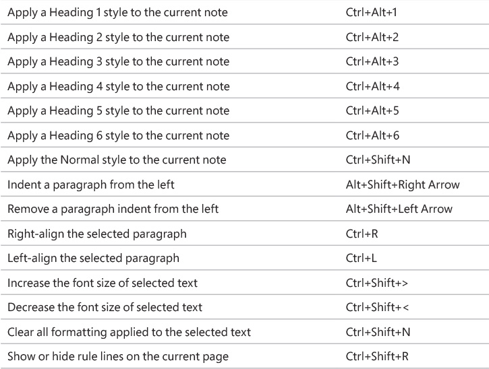Select the Ctrl+Alt+2 shortcut cell

point(372,37)
